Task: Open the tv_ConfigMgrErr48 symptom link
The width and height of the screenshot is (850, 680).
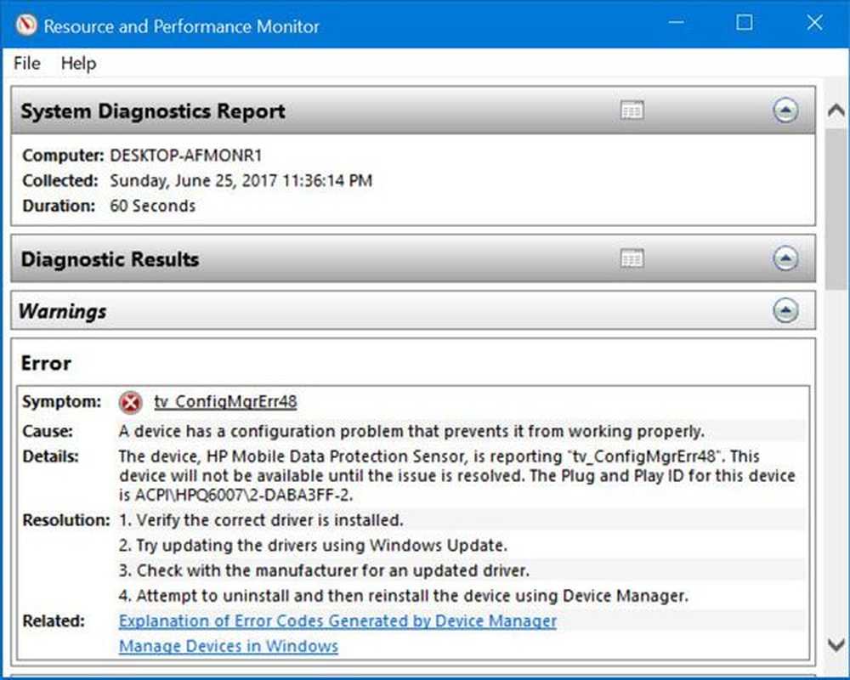Action: tap(225, 402)
